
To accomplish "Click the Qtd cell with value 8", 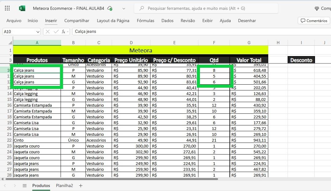I will [214, 70].
